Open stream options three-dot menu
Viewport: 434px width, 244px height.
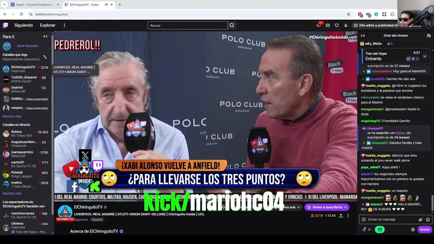pos(348,216)
